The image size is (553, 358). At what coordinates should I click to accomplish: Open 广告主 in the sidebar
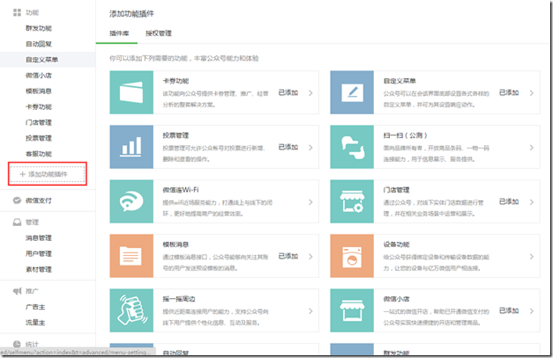tap(36, 307)
